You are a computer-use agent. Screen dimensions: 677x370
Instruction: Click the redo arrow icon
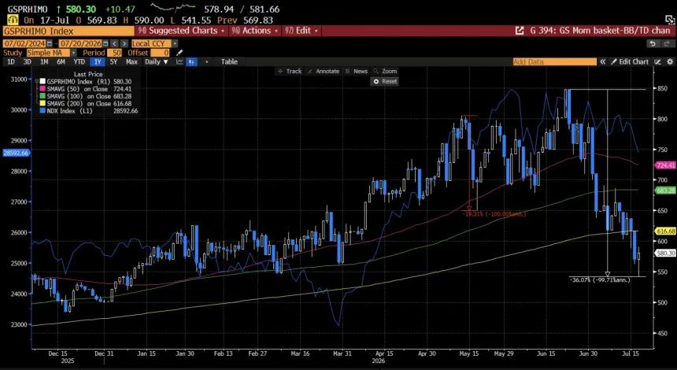[x=667, y=43]
